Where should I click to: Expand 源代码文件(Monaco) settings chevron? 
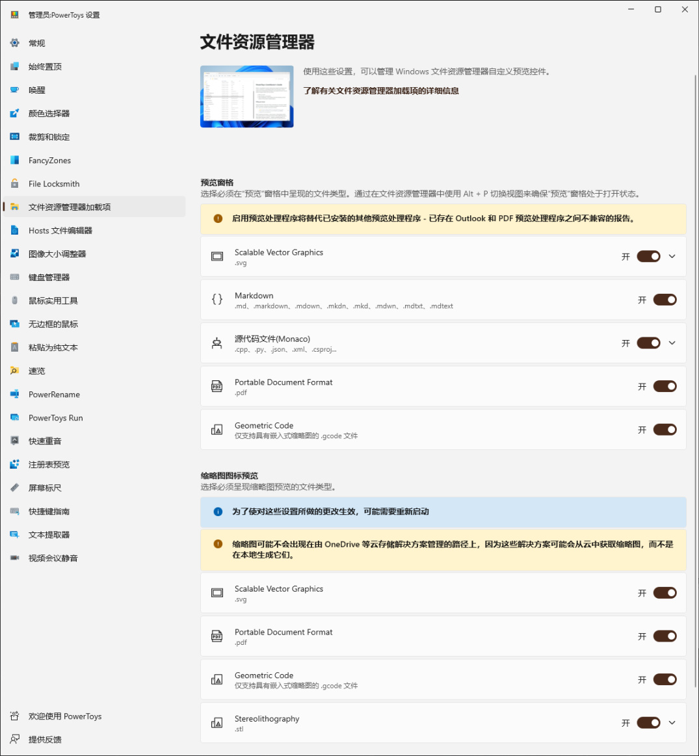pos(672,343)
